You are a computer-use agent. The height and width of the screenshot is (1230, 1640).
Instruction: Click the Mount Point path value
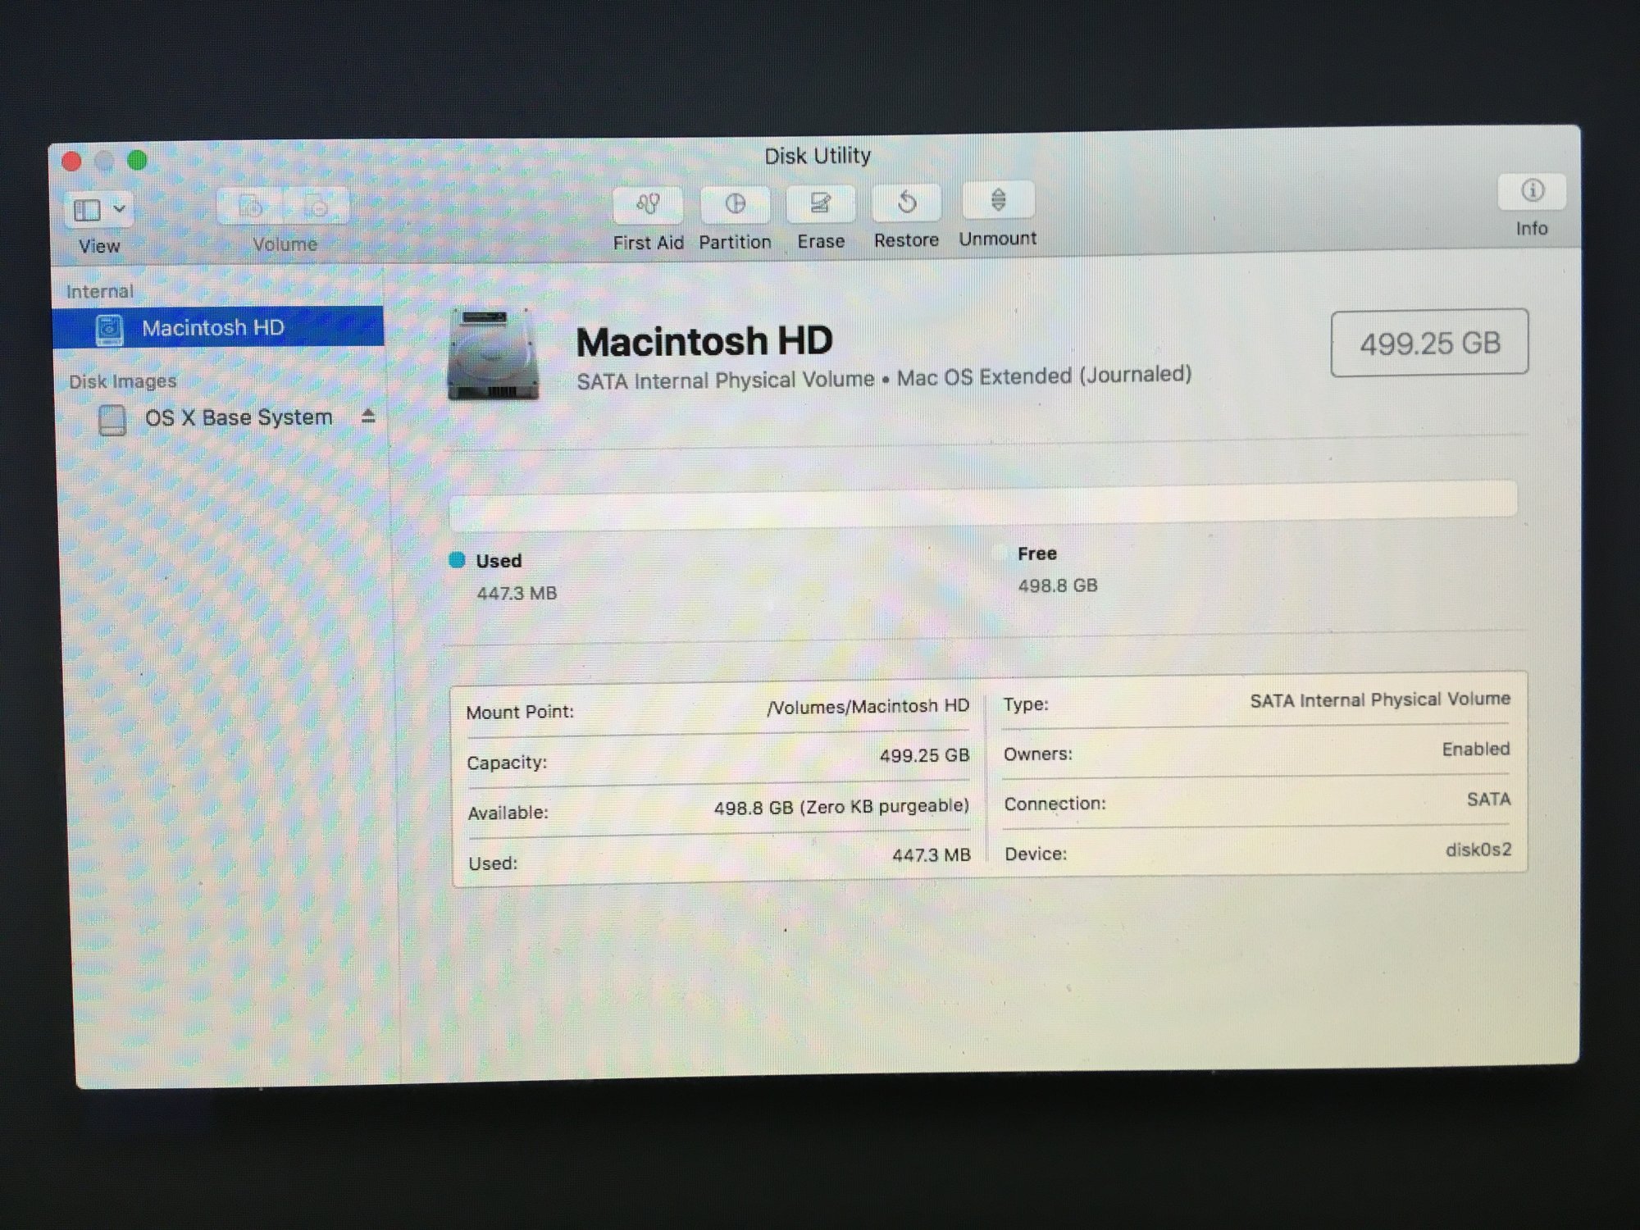[868, 706]
